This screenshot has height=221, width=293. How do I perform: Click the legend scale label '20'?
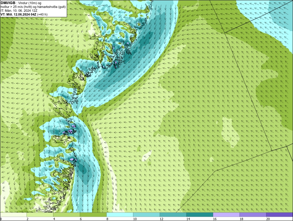point(268,219)
